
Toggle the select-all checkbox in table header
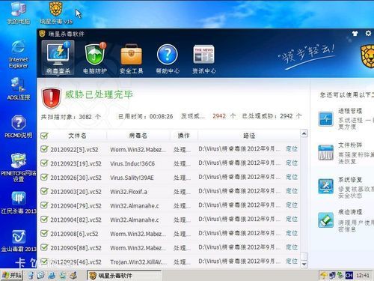click(x=44, y=136)
